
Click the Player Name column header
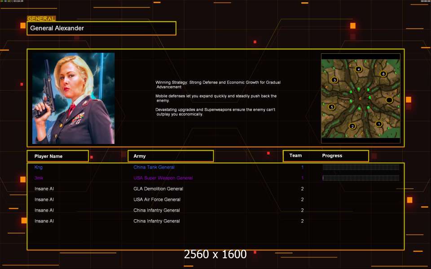(58, 156)
